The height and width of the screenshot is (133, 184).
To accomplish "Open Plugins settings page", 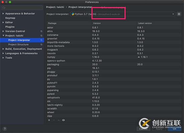I will pyautogui.click(x=10, y=27).
